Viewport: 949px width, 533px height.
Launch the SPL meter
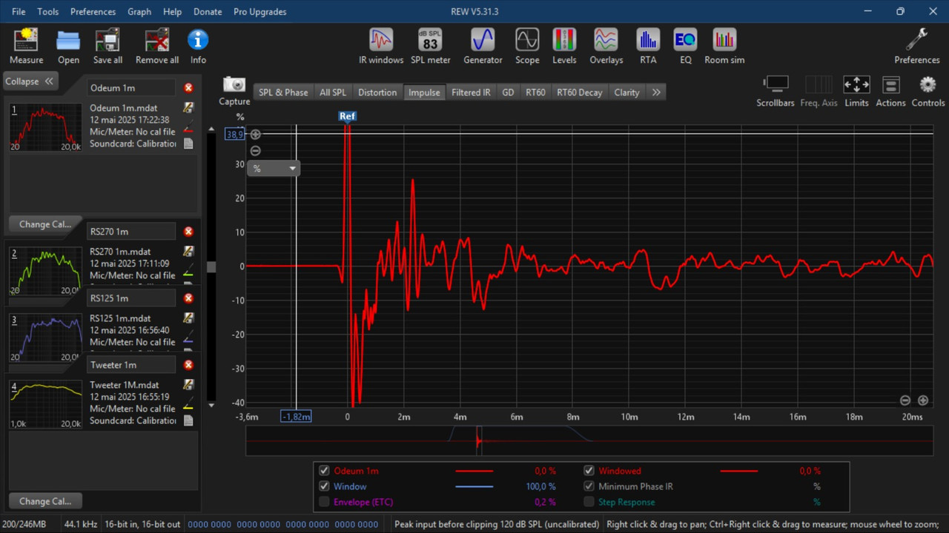tap(431, 47)
